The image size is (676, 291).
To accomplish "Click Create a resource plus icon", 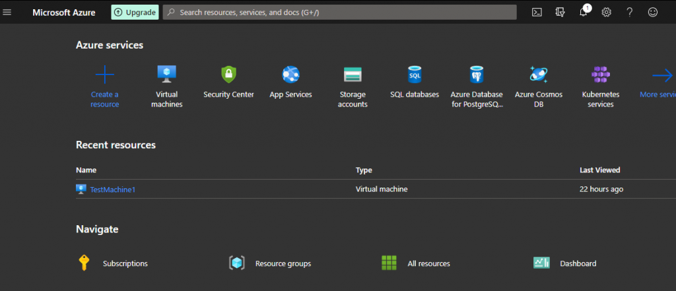I will (x=105, y=74).
